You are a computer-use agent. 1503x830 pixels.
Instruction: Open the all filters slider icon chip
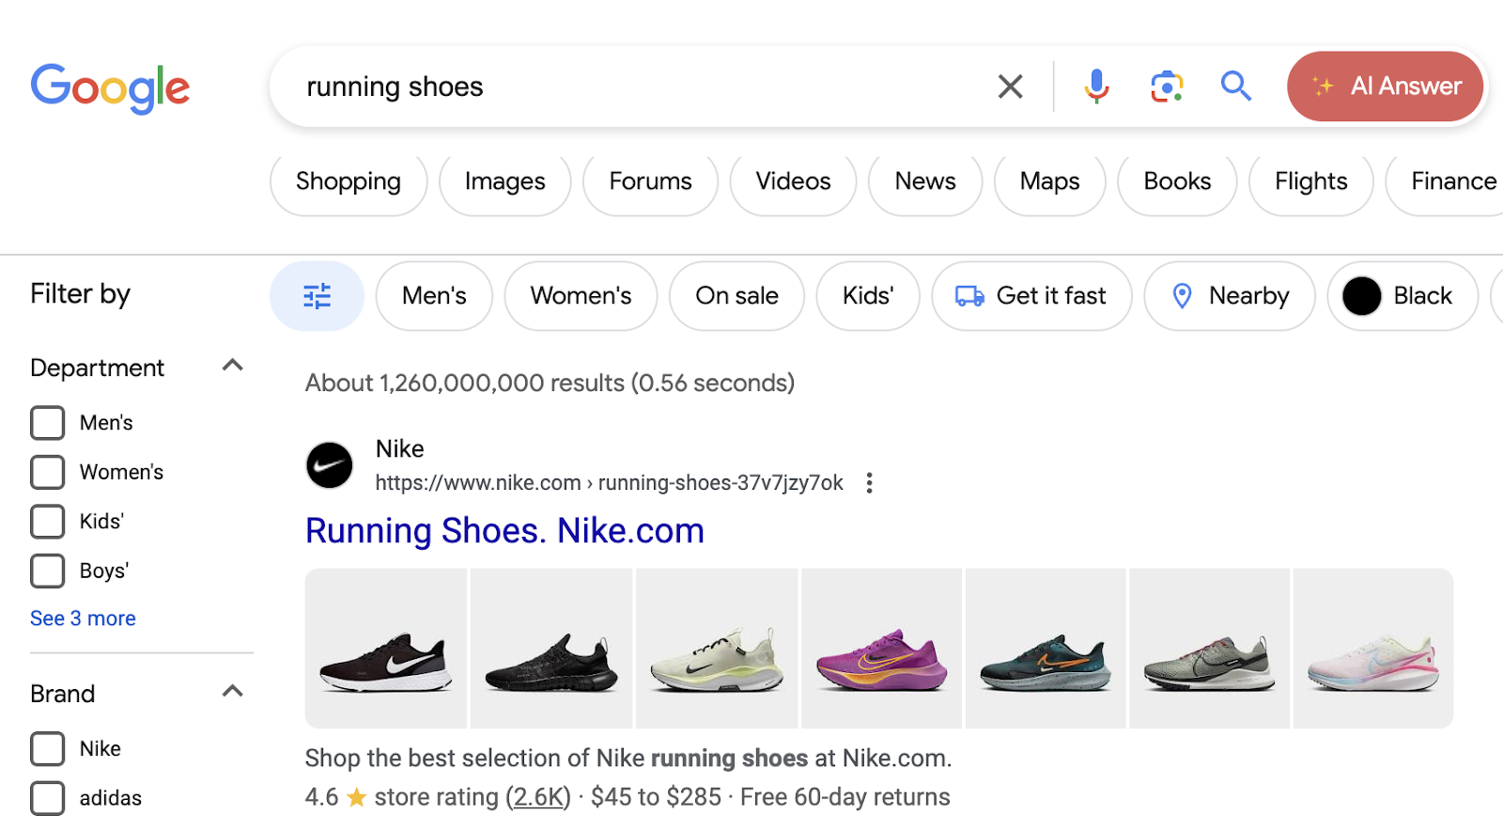317,296
